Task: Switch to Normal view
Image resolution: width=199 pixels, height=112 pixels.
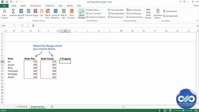Action: tap(159, 110)
